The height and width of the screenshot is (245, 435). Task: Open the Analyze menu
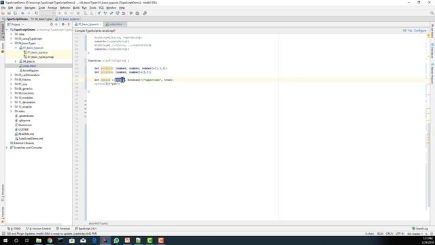click(52, 7)
